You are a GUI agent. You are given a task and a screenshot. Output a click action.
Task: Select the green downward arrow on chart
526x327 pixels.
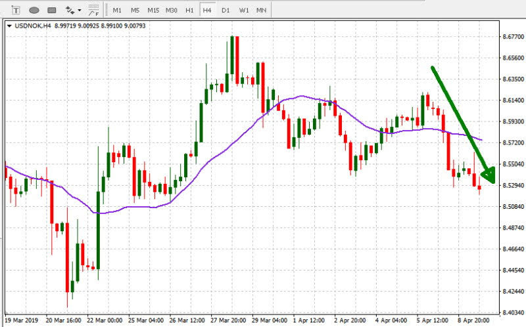click(460, 121)
